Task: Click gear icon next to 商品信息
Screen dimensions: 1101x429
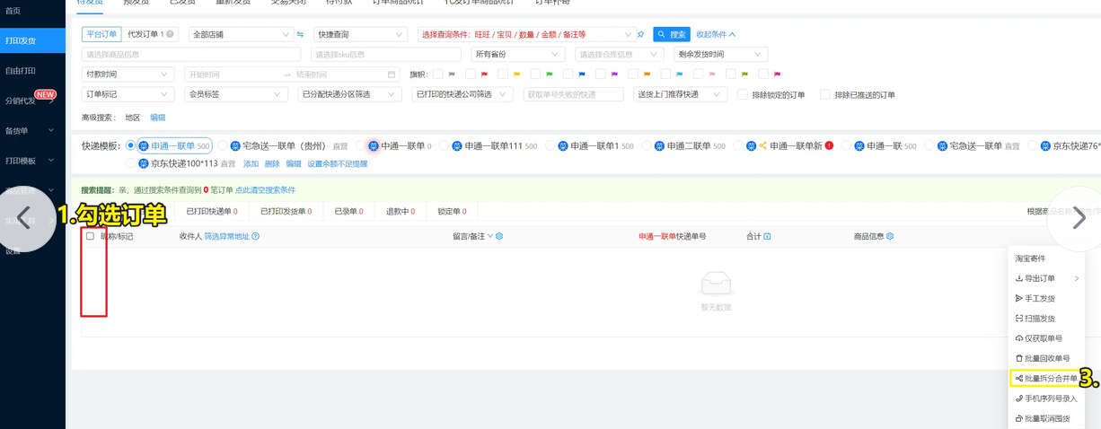Action: [890, 236]
